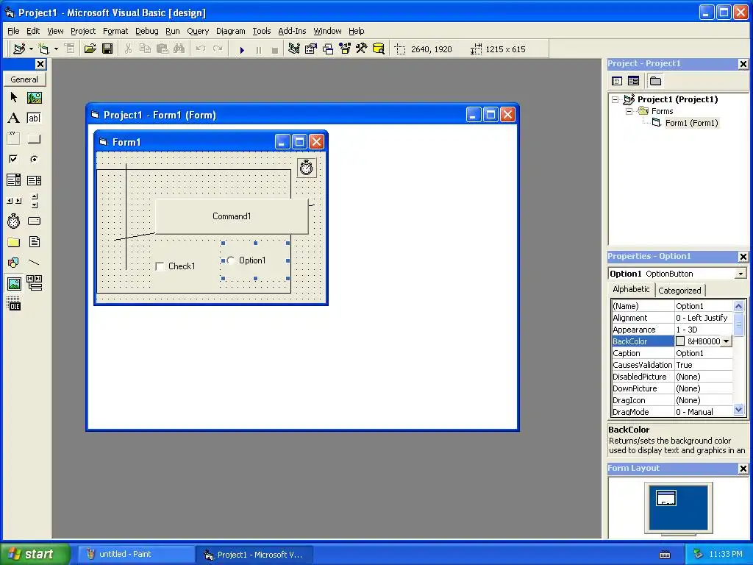Viewport: 753px width, 565px height.
Task: Toggle Folders in the Project panel
Action: pyautogui.click(x=655, y=81)
